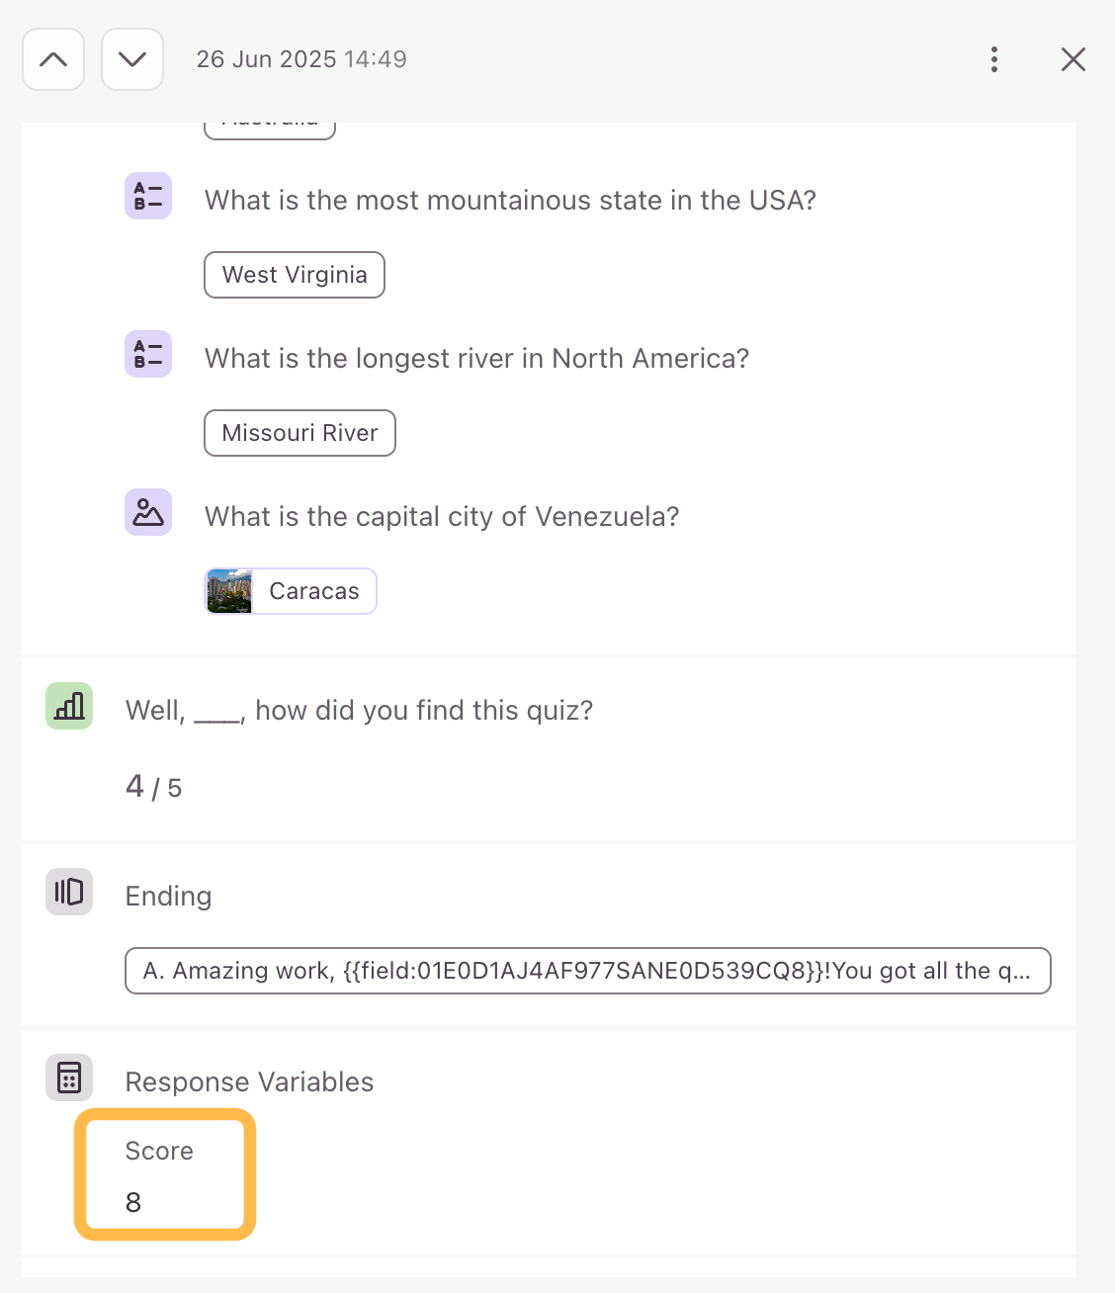Close the response detail panel

pyautogui.click(x=1073, y=59)
